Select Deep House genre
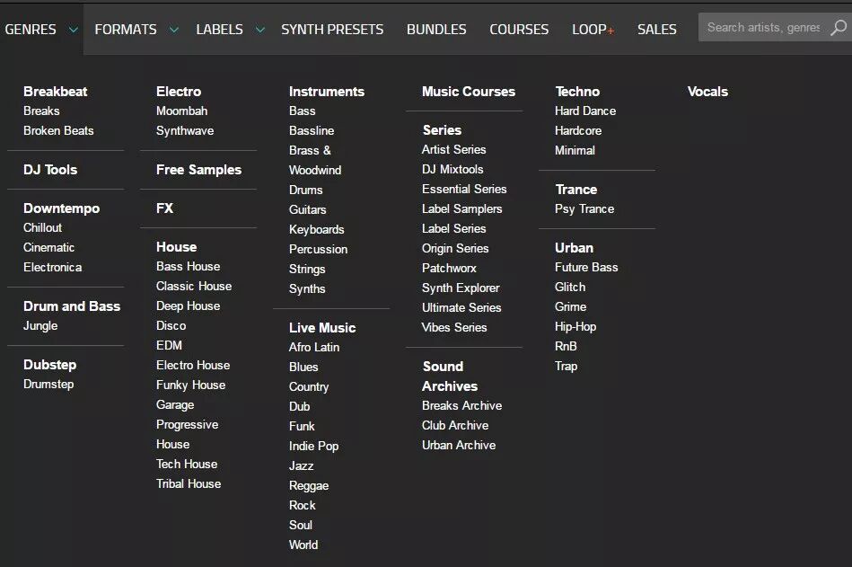 pos(188,306)
